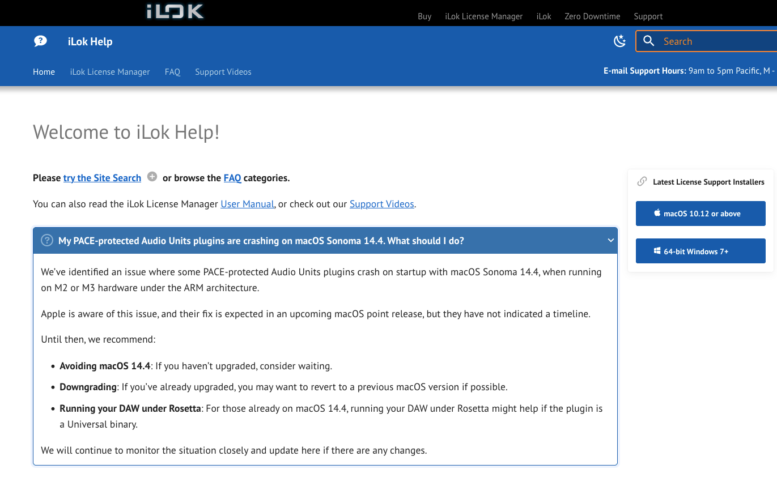Expand site search with the plus icon
Screen dimensions: 777x478
(152, 176)
